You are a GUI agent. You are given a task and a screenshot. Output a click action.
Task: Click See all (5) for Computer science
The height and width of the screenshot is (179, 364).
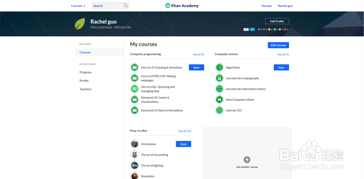284,54
